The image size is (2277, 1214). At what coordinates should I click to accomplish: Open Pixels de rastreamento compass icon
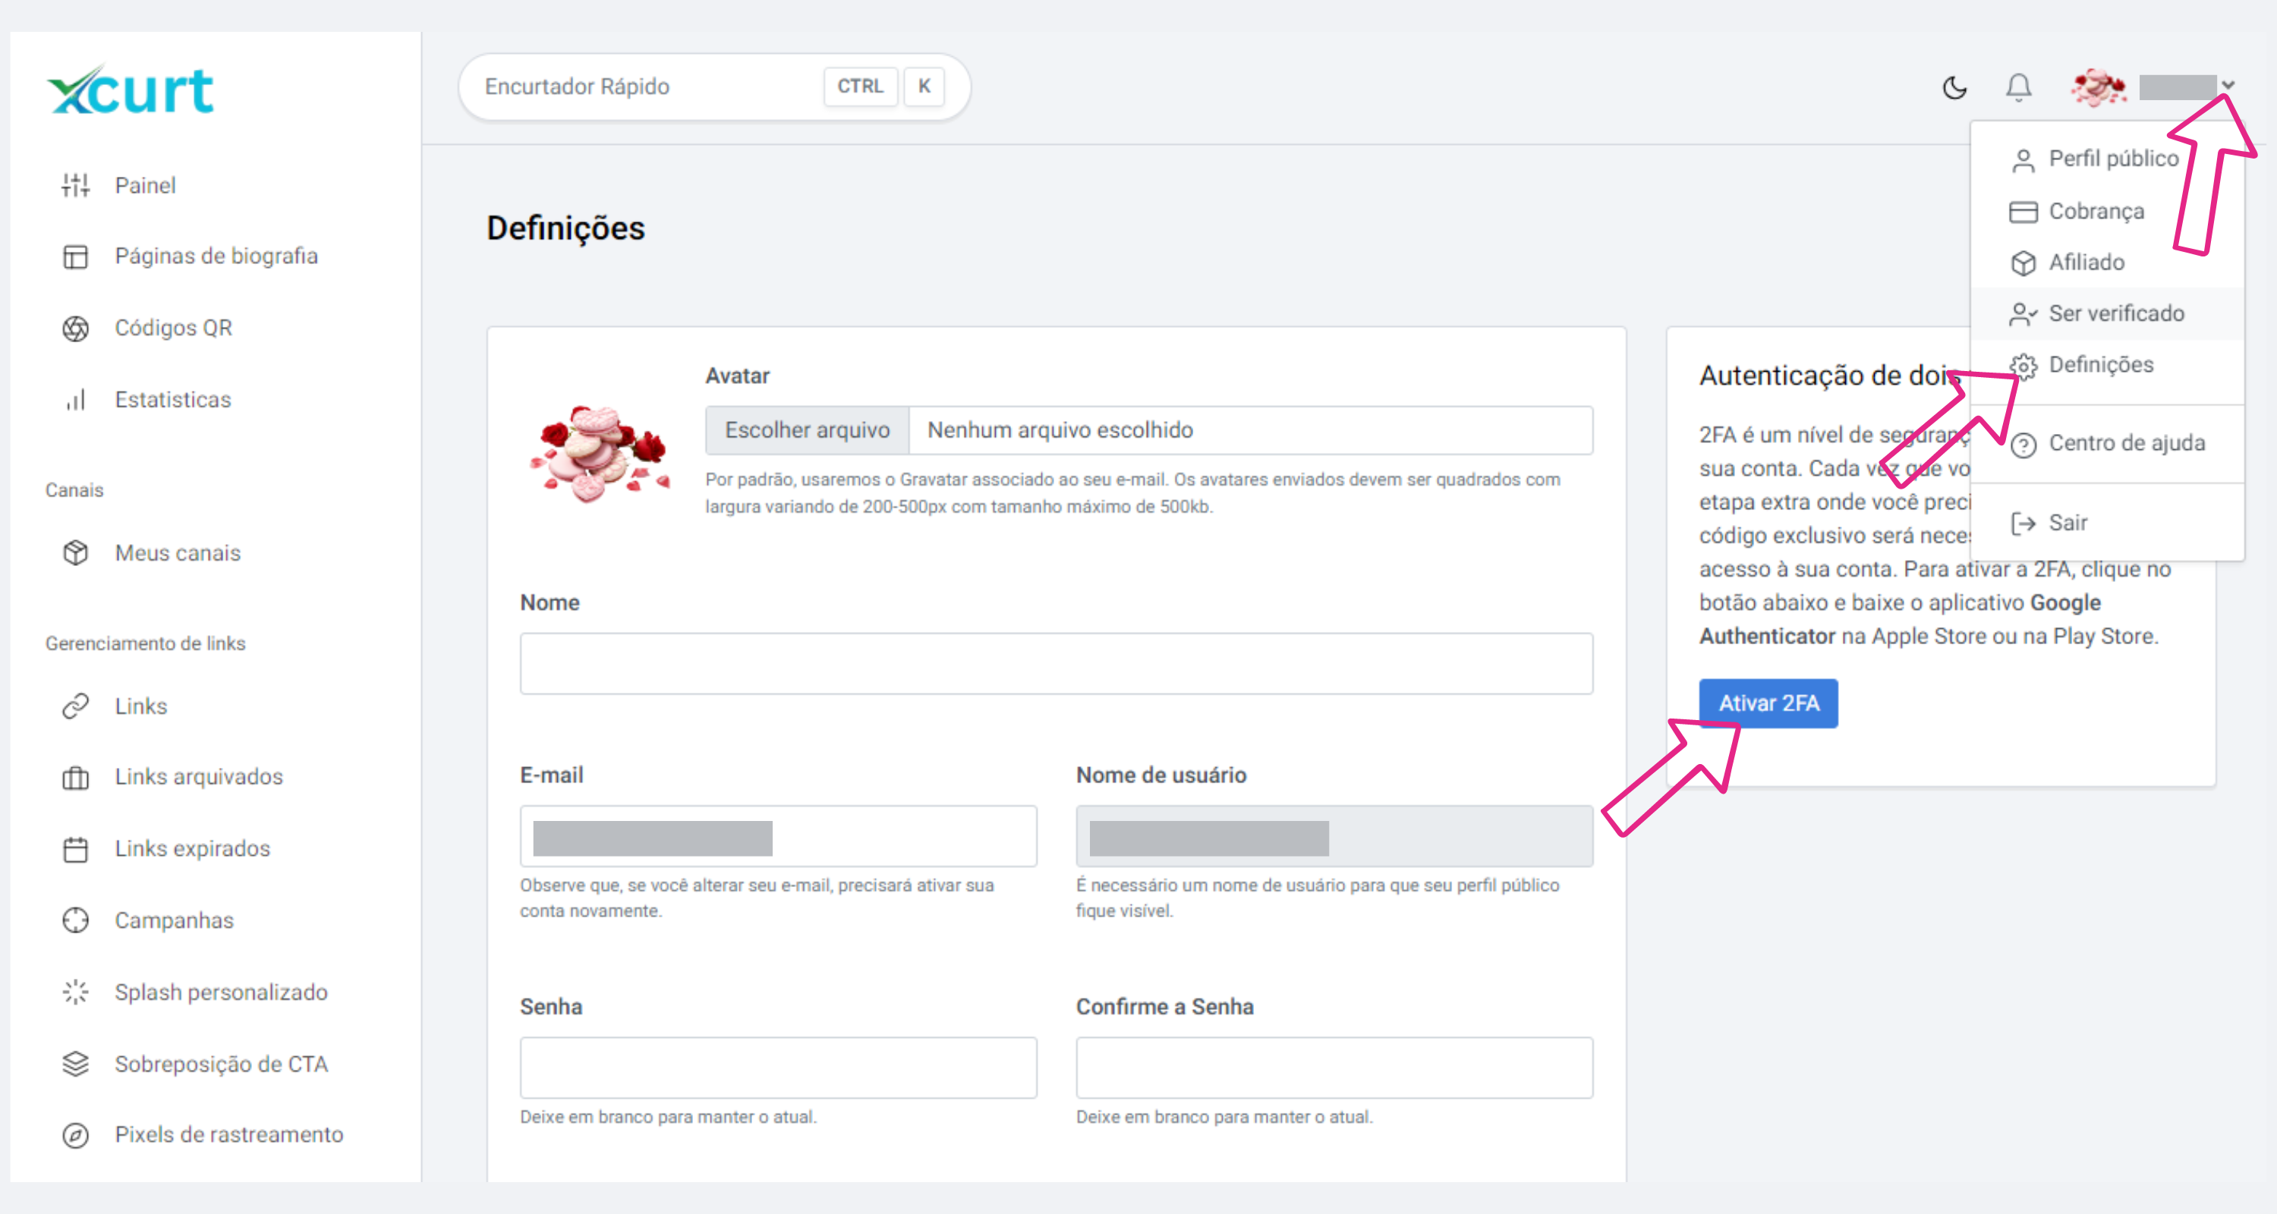[x=76, y=1134]
